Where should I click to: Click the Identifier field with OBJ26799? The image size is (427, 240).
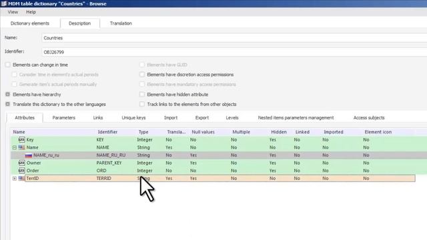click(x=234, y=52)
